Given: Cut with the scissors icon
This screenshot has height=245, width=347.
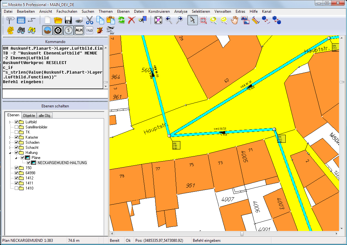Looking at the screenshot, I should (90, 20).
